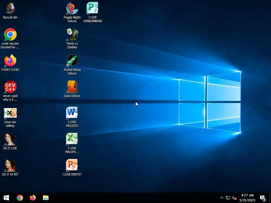
Task: Open the network status tray icon
Action: point(228,198)
